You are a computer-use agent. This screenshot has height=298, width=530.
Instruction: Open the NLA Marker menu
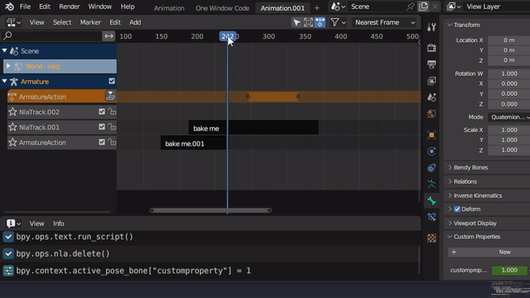[91, 22]
